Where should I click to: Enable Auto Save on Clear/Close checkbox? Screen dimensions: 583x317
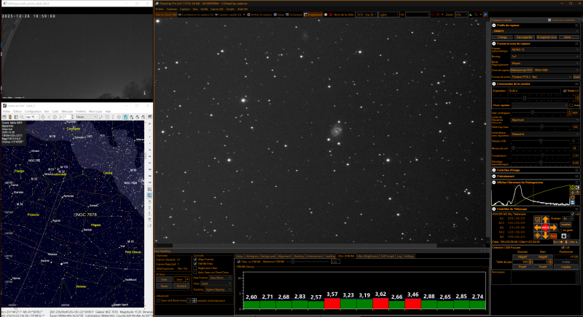pyautogui.click(x=195, y=272)
